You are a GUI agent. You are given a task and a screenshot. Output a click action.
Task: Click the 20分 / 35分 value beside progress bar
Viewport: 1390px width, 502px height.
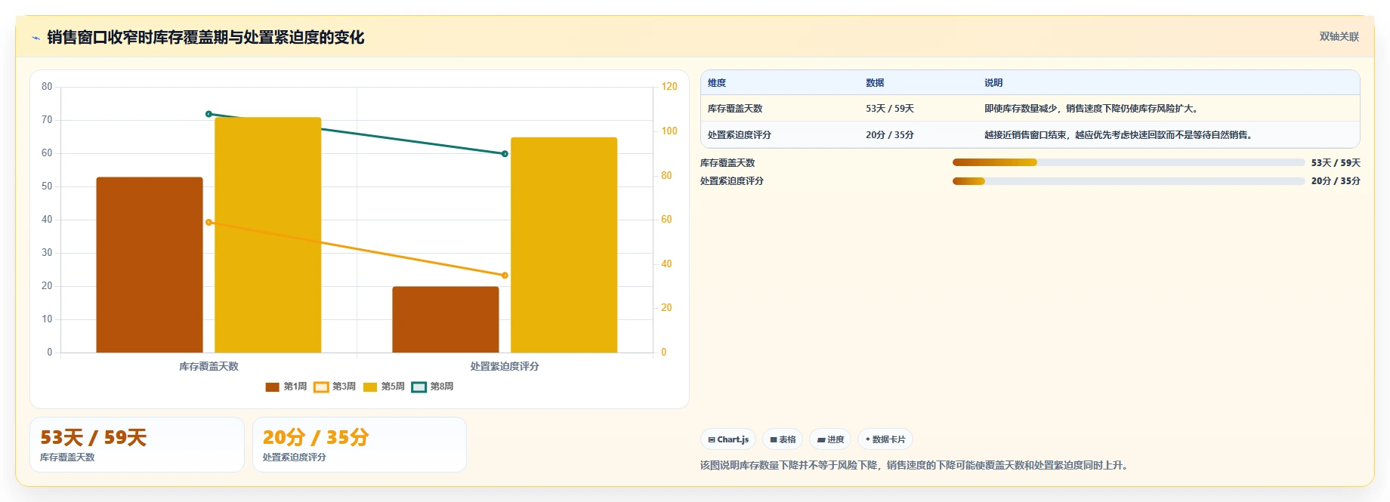(x=1336, y=181)
